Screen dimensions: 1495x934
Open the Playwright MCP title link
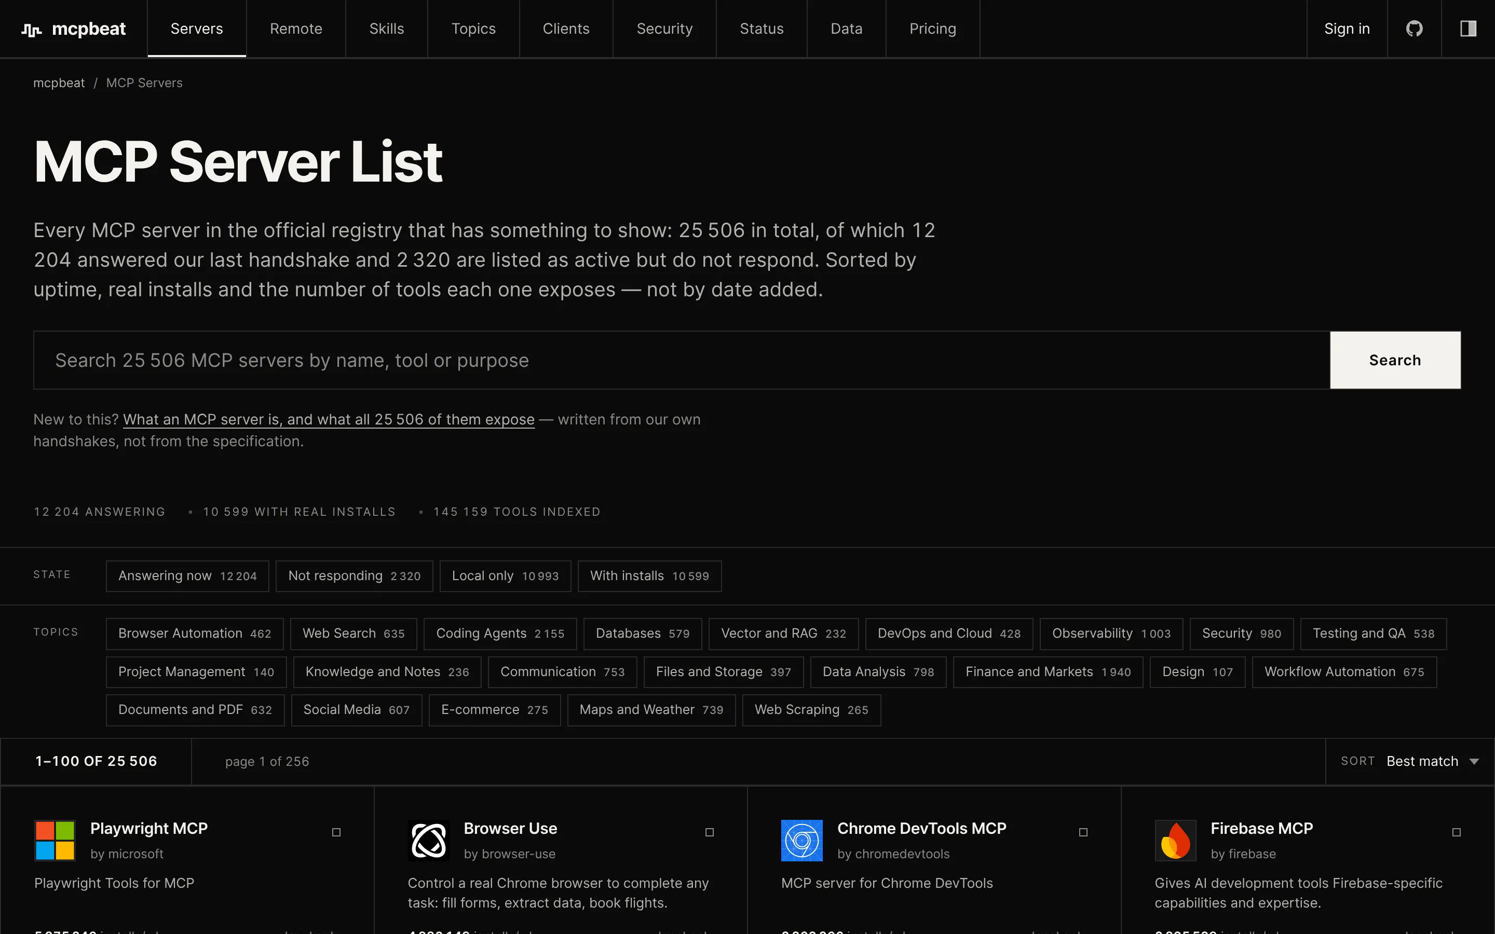click(x=149, y=828)
